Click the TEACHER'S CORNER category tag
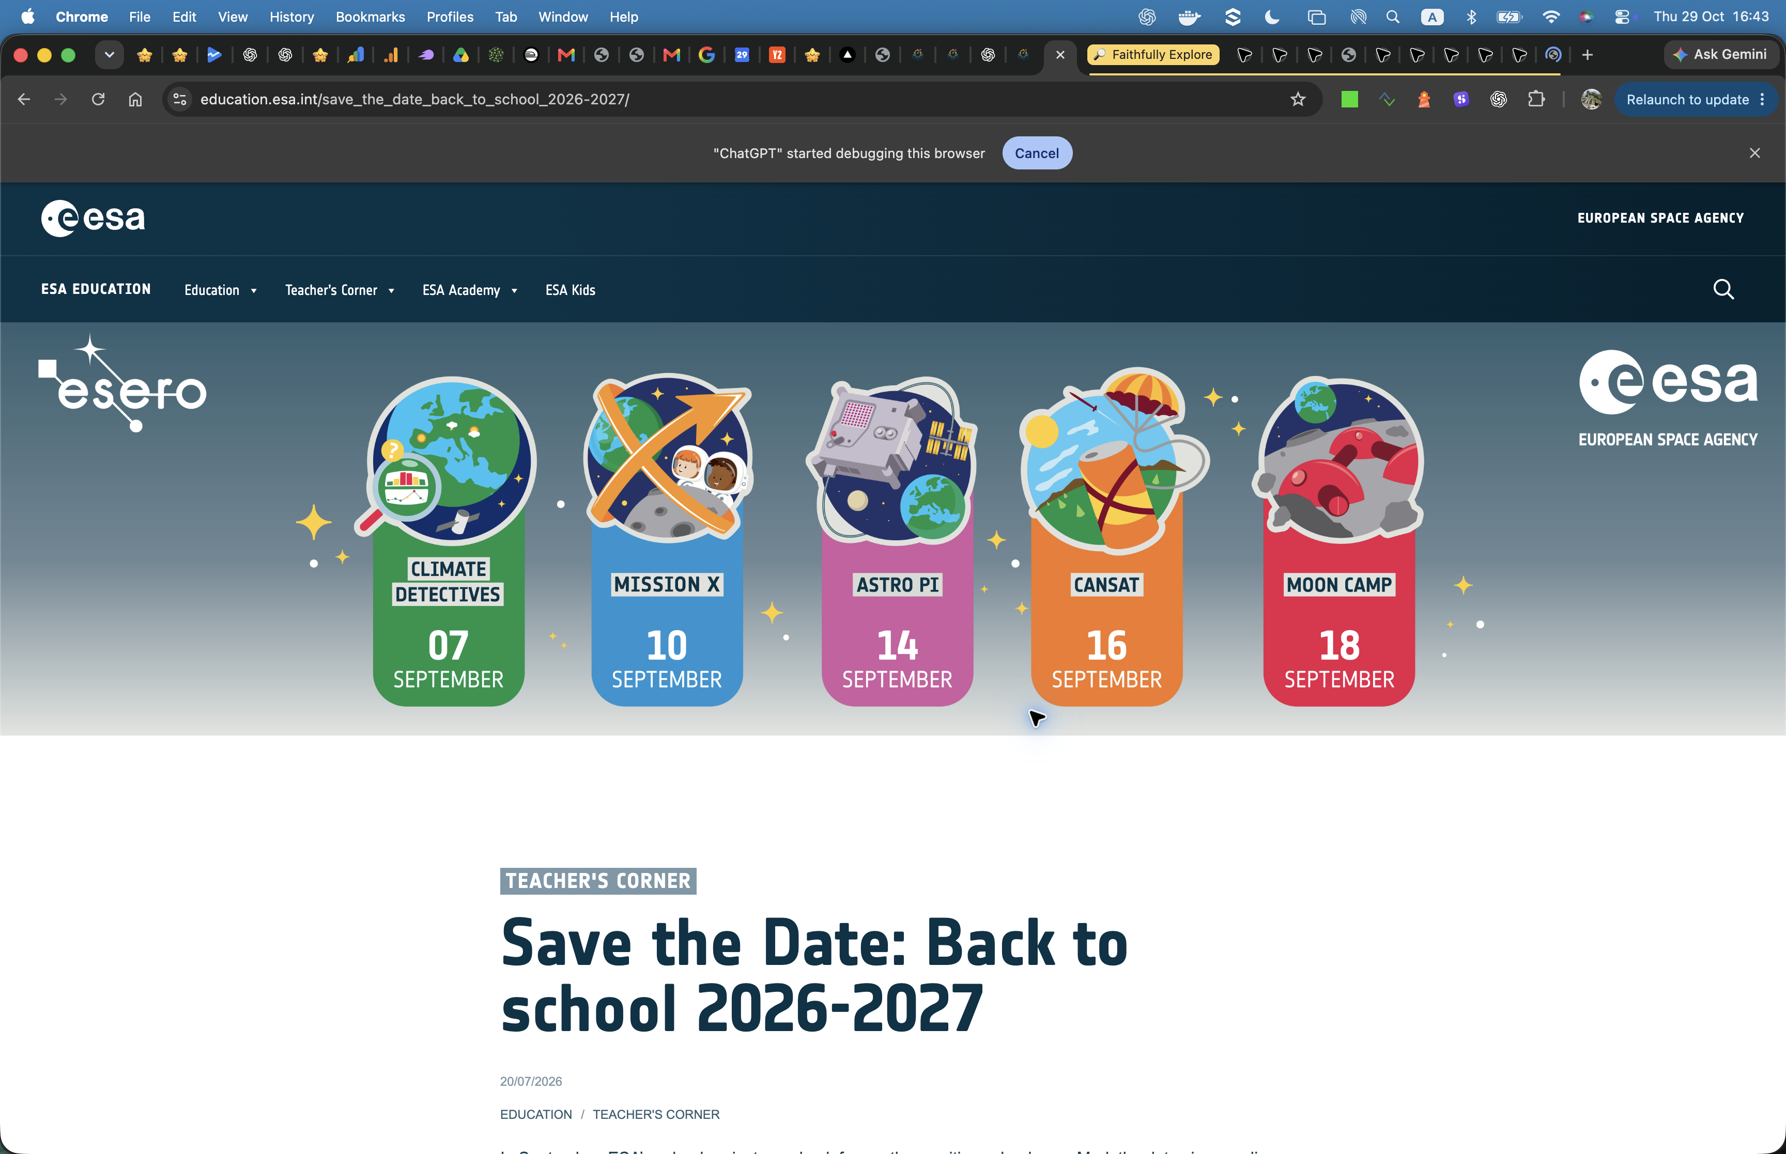Screen dimensions: 1786x1154 tap(598, 881)
